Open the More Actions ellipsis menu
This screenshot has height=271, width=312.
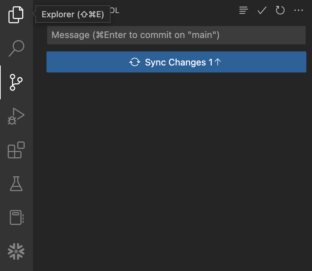point(298,10)
